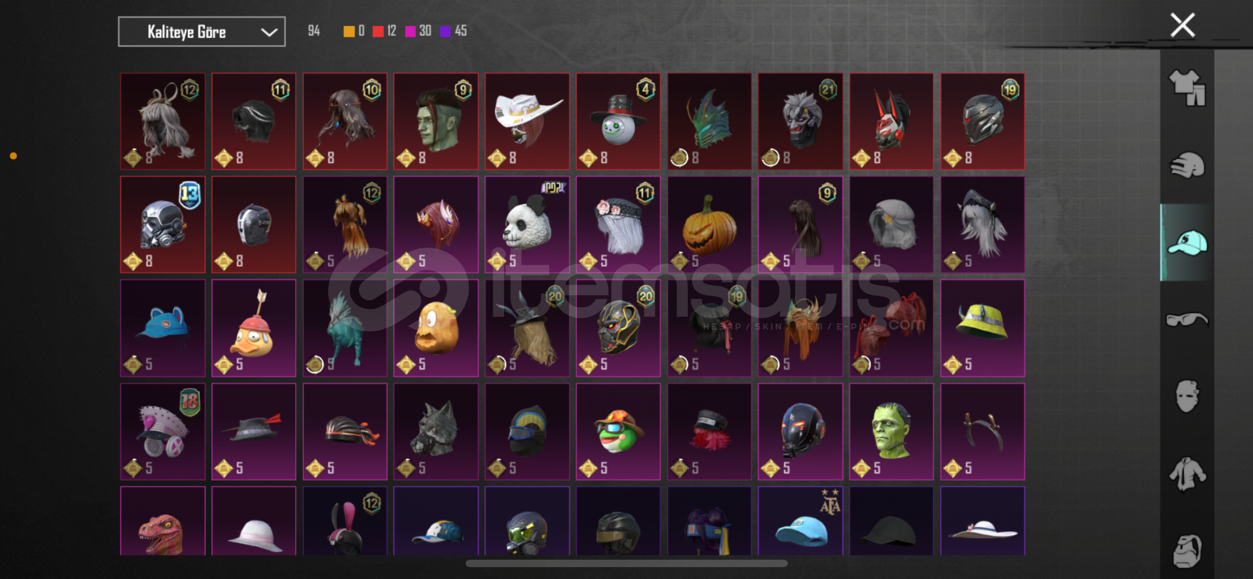Viewport: 1253px width, 579px height.
Task: Select the panda head item
Action: [x=527, y=225]
